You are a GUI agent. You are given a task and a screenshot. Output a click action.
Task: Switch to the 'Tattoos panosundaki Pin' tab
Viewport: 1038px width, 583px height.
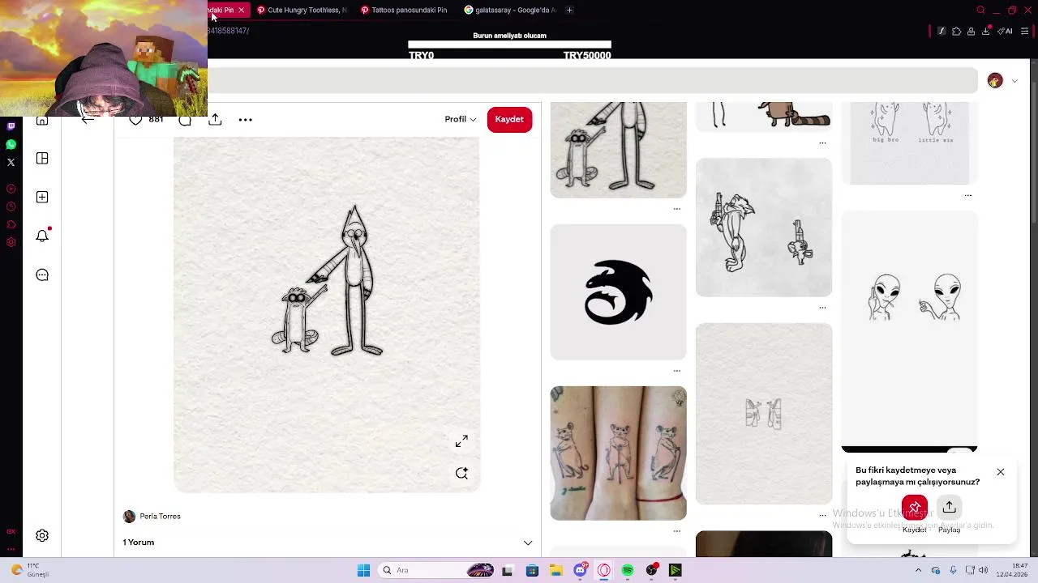pyautogui.click(x=404, y=11)
